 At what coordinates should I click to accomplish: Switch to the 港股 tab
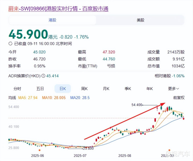tap(52, 20)
